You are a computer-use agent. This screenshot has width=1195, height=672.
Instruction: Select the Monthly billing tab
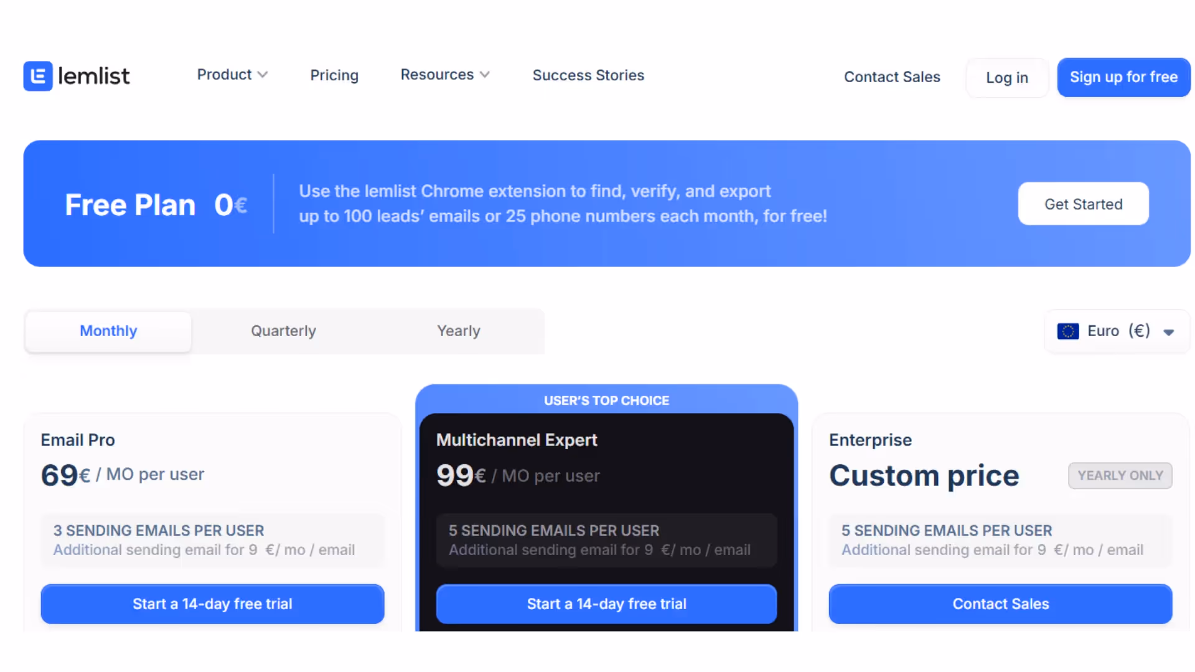pos(108,331)
